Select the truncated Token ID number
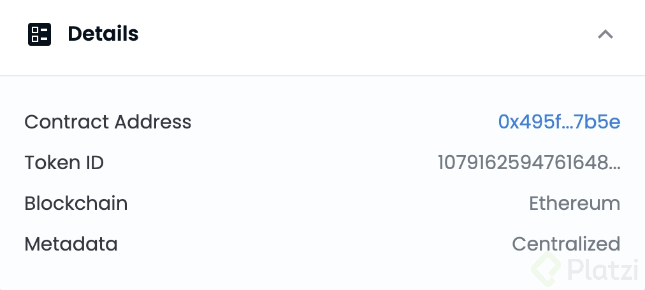 tap(523, 163)
